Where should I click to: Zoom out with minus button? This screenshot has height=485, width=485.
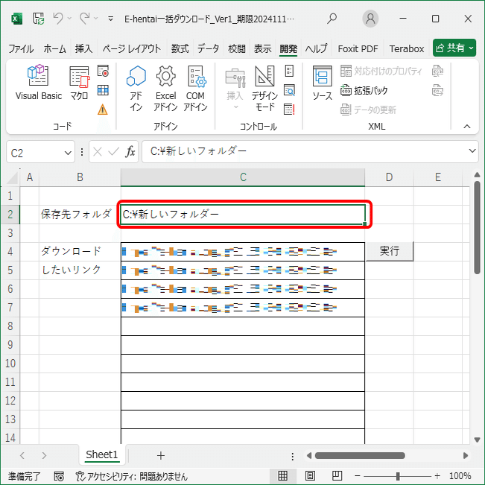tap(358, 476)
